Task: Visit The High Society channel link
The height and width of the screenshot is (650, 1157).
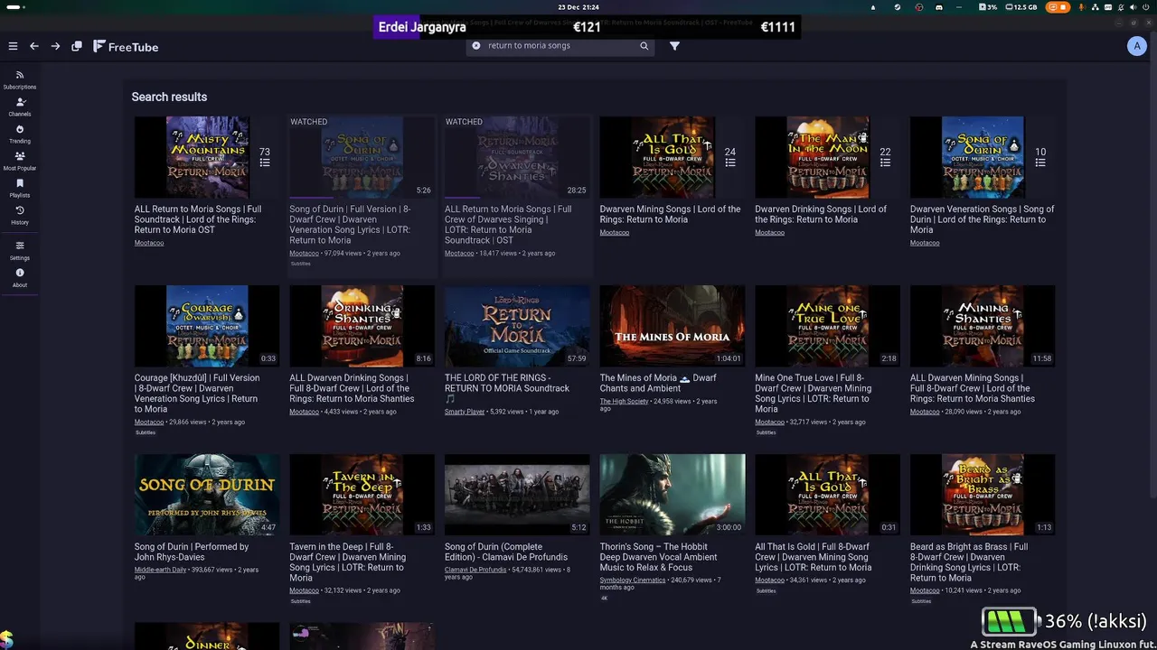Action: tap(624, 401)
